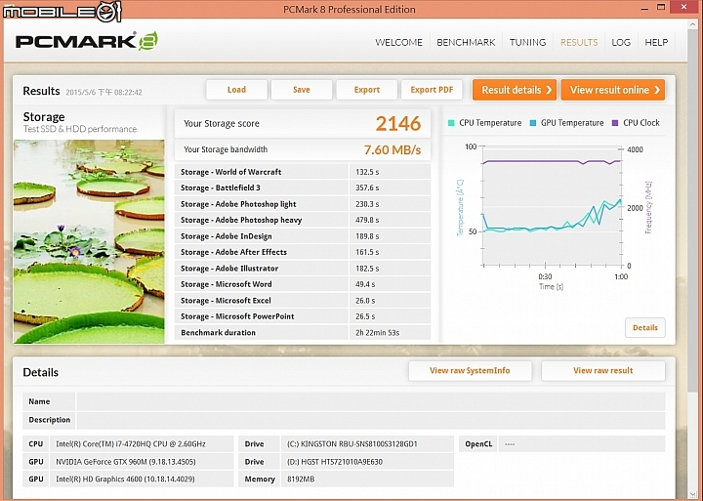
Task: Open the WELCOME tab
Action: pos(398,42)
